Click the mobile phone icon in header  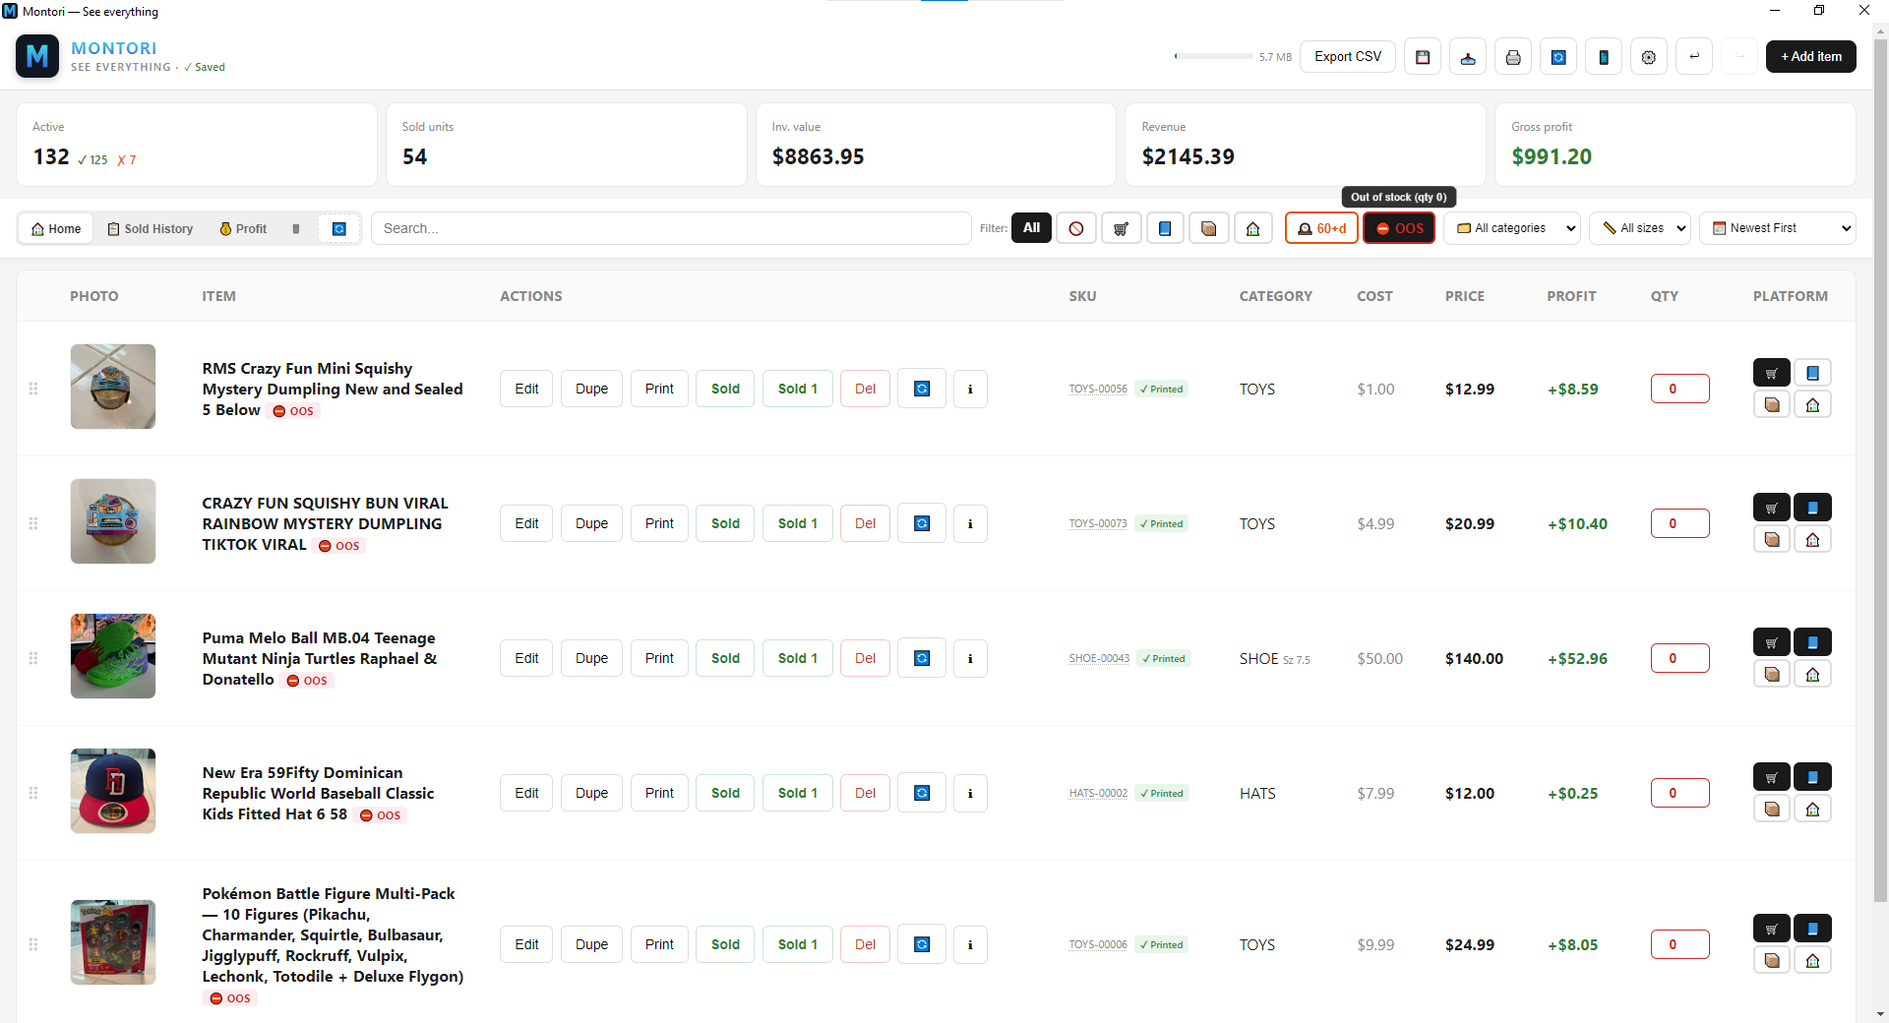pos(1604,57)
